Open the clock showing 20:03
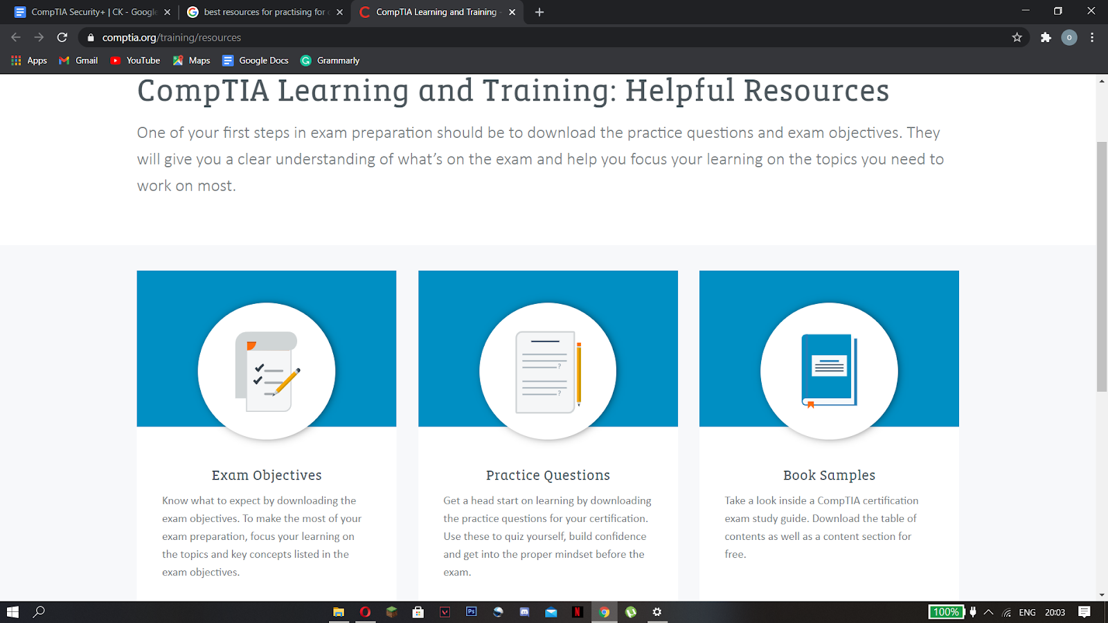The image size is (1108, 623). click(1055, 612)
